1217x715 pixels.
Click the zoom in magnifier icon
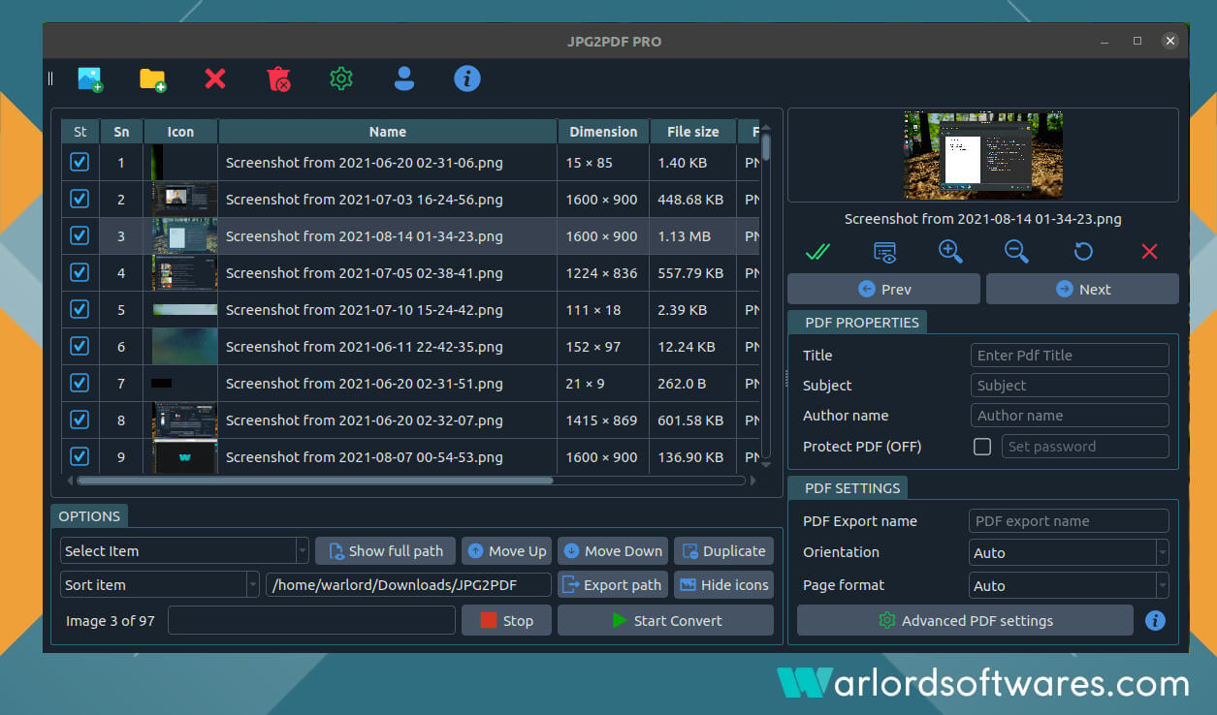950,252
